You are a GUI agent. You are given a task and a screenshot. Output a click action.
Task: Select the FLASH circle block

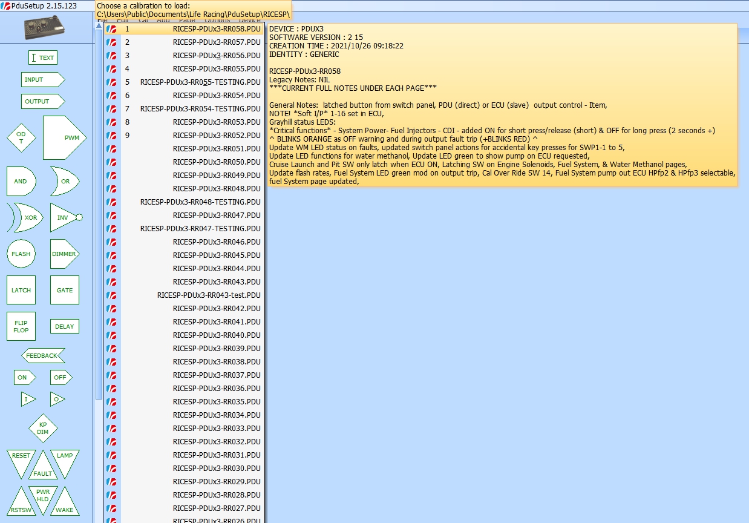click(x=21, y=254)
